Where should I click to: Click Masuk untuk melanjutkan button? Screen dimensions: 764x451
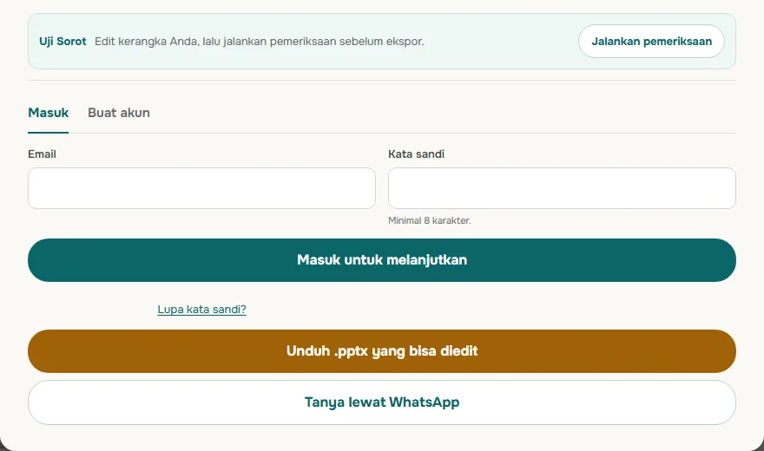pyautogui.click(x=382, y=260)
